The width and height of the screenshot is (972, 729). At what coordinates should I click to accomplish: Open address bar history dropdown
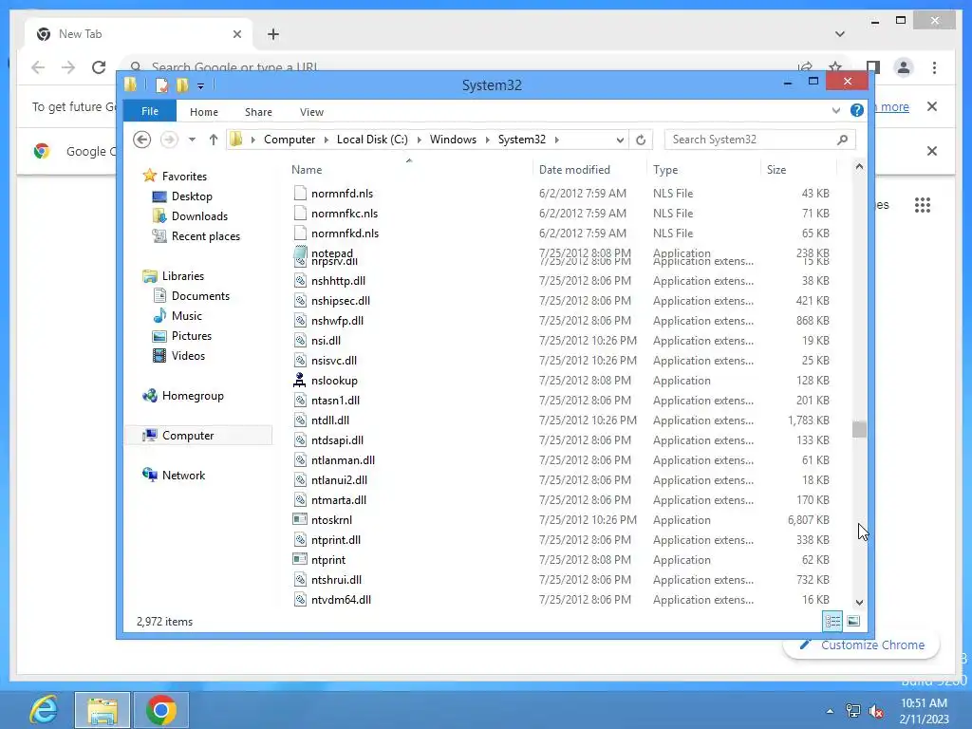[x=619, y=140]
